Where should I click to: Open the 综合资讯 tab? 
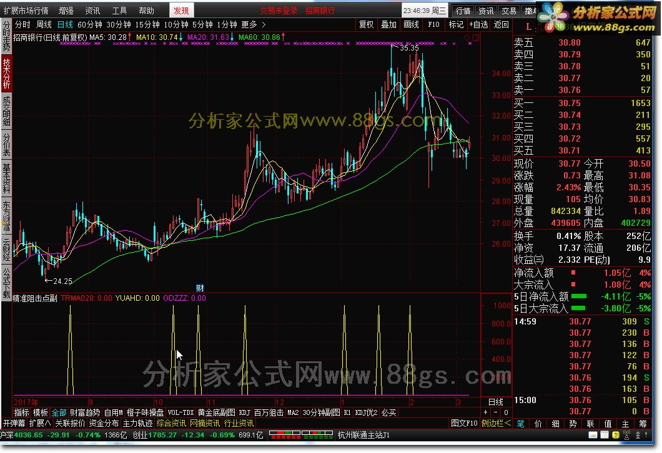[171, 423]
